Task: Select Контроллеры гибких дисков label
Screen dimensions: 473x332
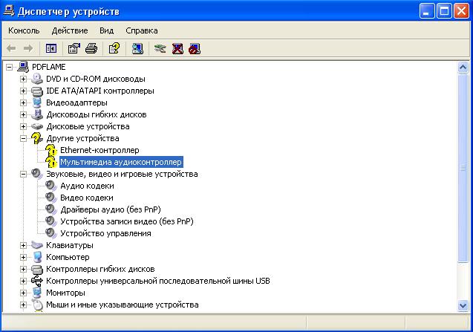Action: click(x=100, y=269)
